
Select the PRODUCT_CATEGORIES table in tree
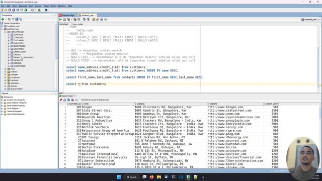(x=24, y=58)
